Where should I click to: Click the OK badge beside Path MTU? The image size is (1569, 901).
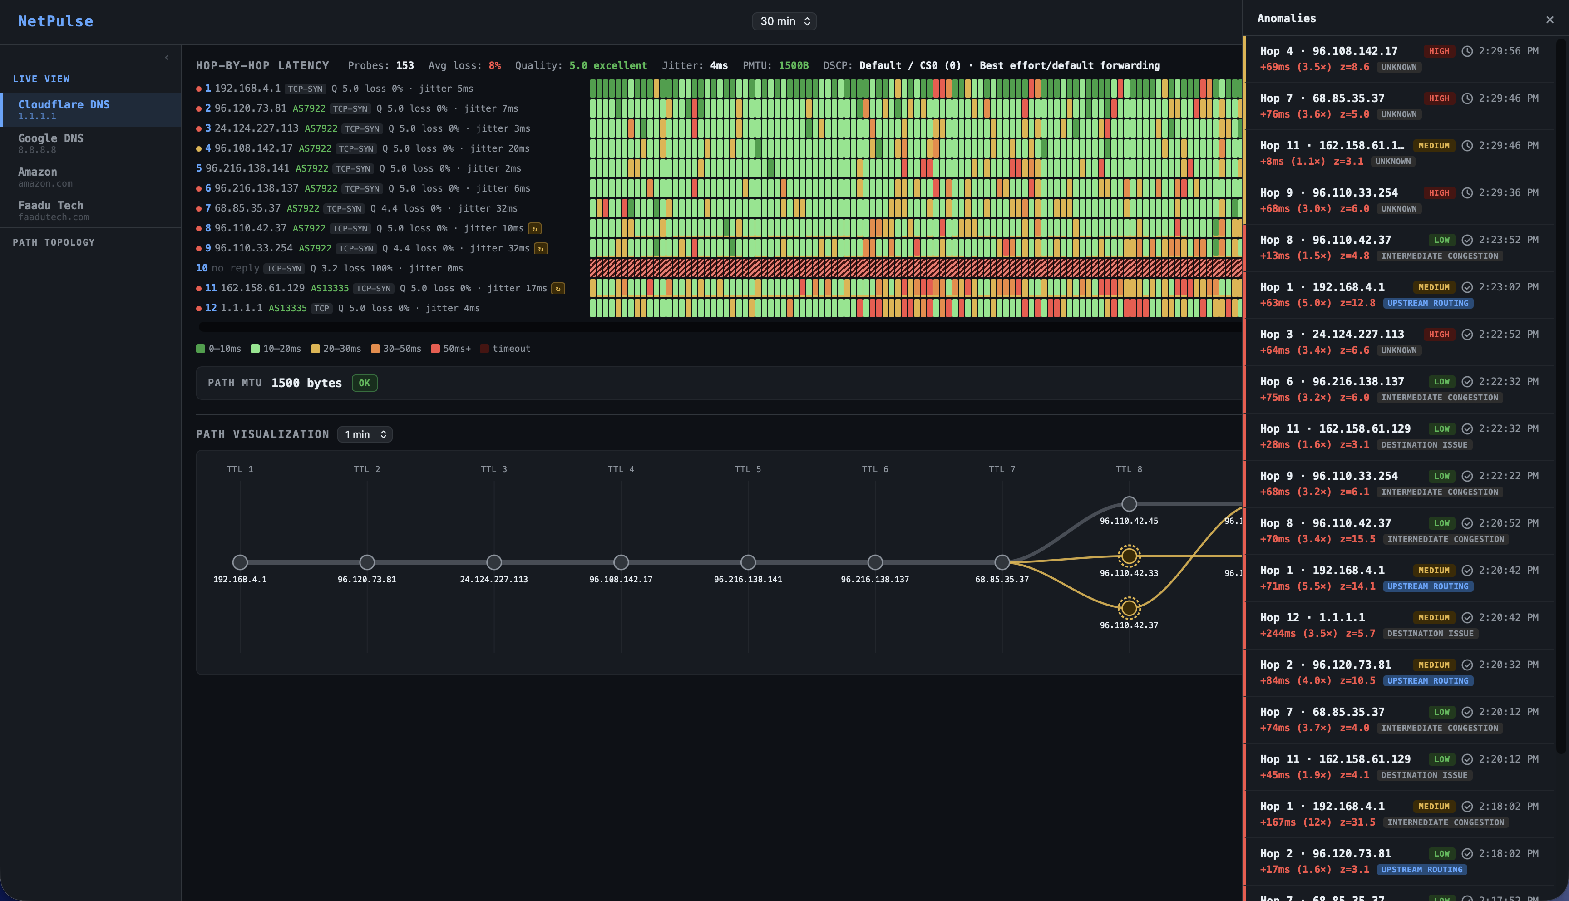pos(365,383)
